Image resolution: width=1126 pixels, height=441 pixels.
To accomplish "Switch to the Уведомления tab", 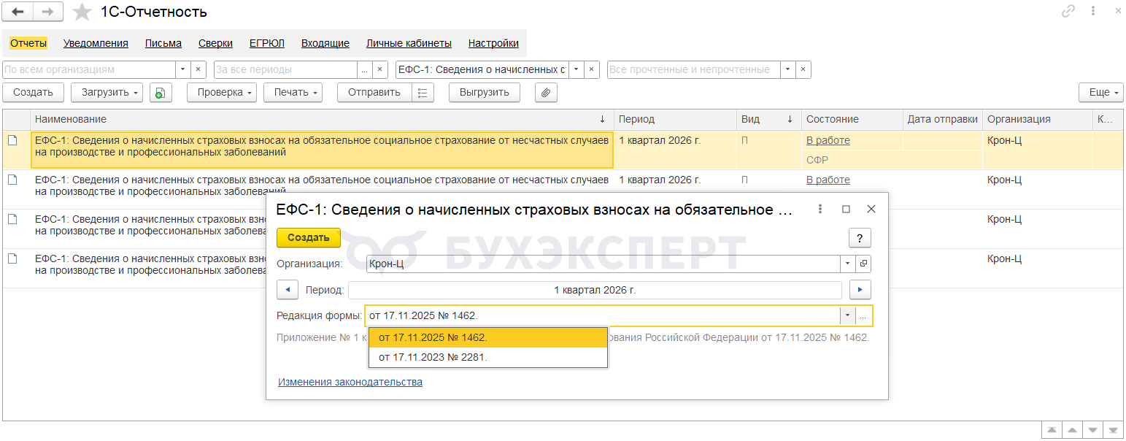I will tap(96, 43).
